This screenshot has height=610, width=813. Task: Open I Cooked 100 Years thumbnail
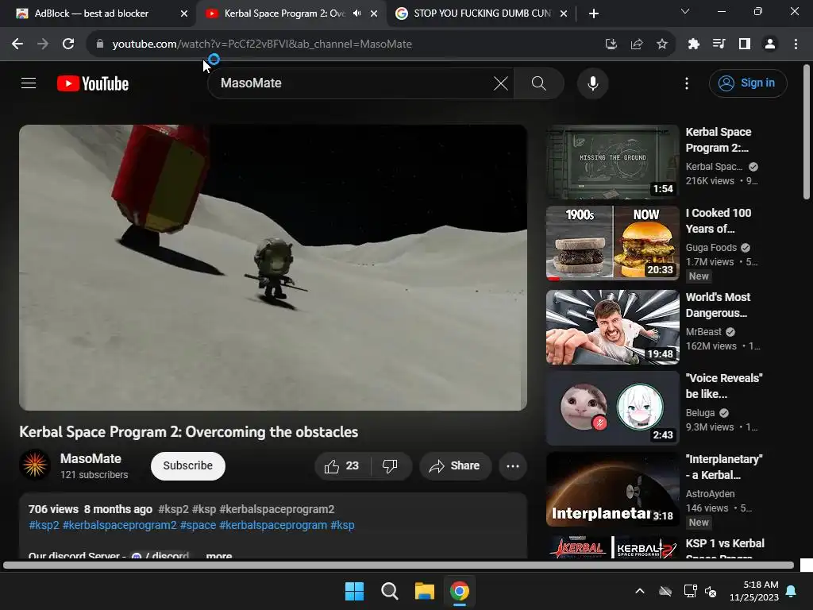coord(612,243)
